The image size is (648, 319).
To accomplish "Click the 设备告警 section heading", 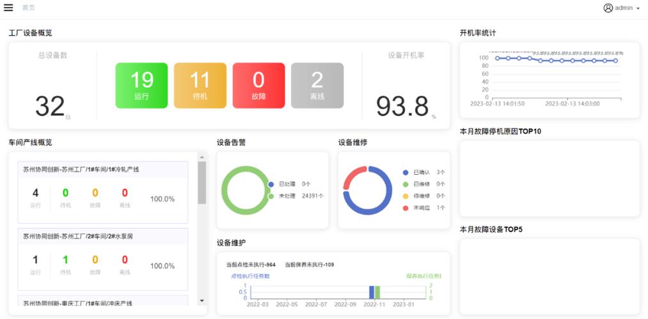I will pyautogui.click(x=231, y=143).
